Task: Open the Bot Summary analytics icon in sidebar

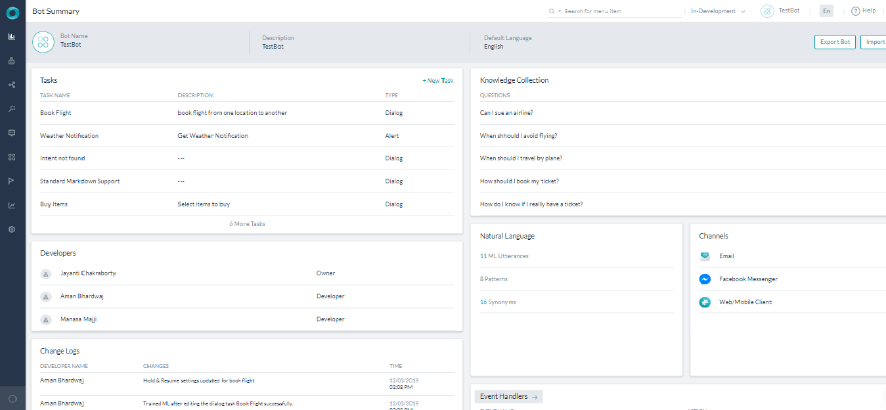Action: [11, 36]
